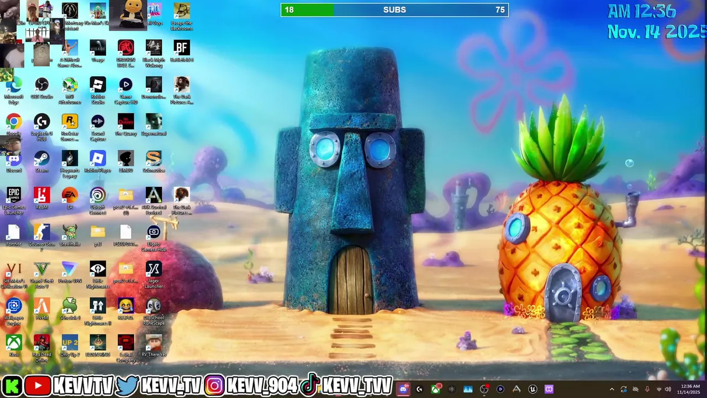Click the Discord icon in the taskbar
Image resolution: width=707 pixels, height=398 pixels.
tap(403, 389)
